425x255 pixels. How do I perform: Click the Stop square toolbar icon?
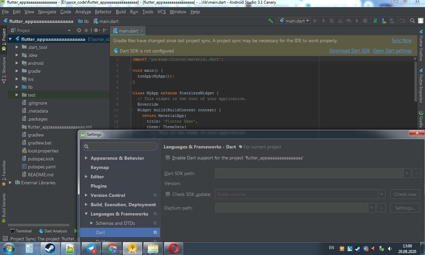click(x=365, y=21)
